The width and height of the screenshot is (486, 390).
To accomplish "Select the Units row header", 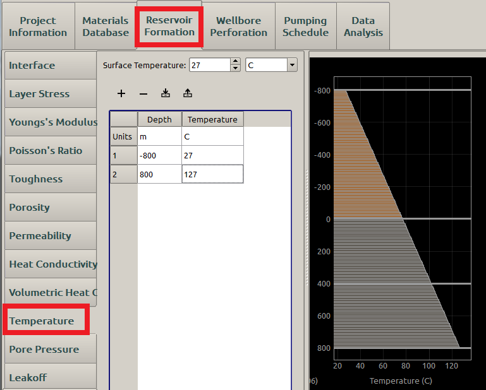I will [124, 136].
